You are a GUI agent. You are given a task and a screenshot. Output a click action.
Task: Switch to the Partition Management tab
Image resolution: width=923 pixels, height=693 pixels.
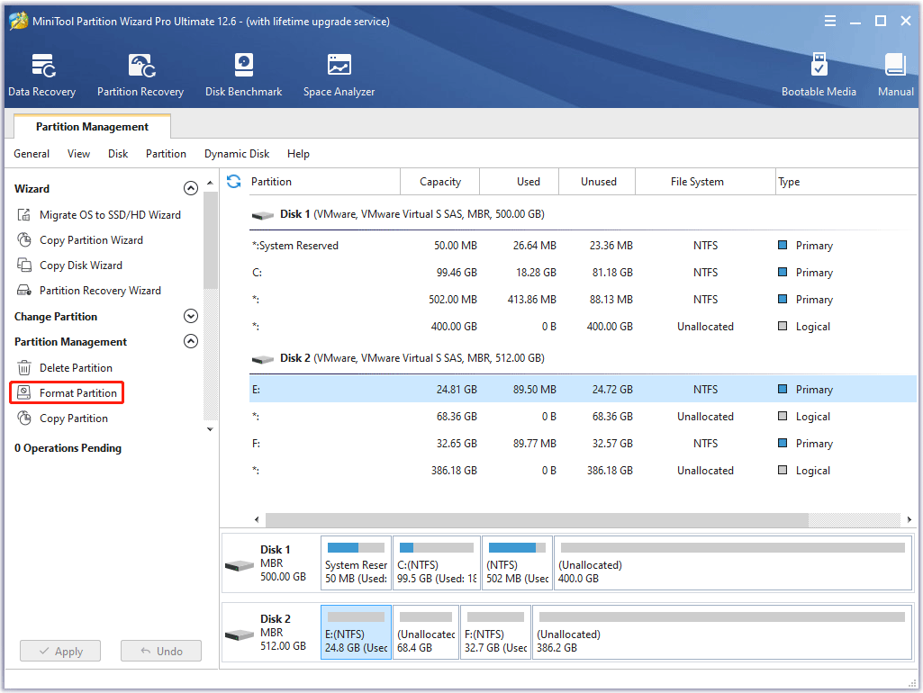click(x=93, y=127)
